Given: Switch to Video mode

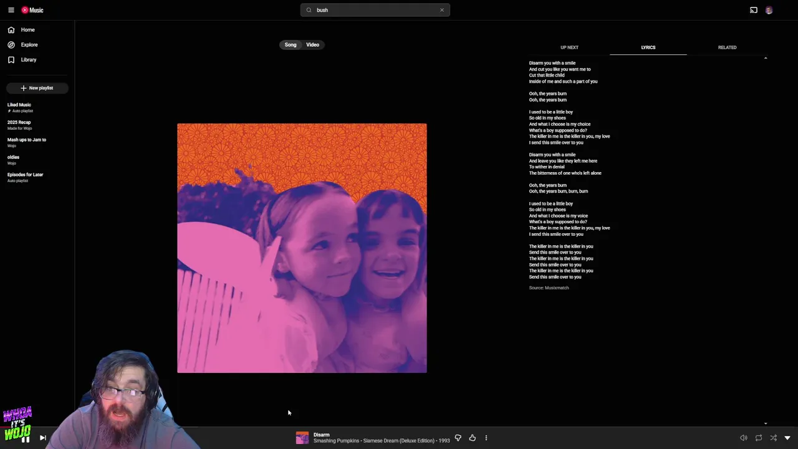Looking at the screenshot, I should pyautogui.click(x=312, y=45).
